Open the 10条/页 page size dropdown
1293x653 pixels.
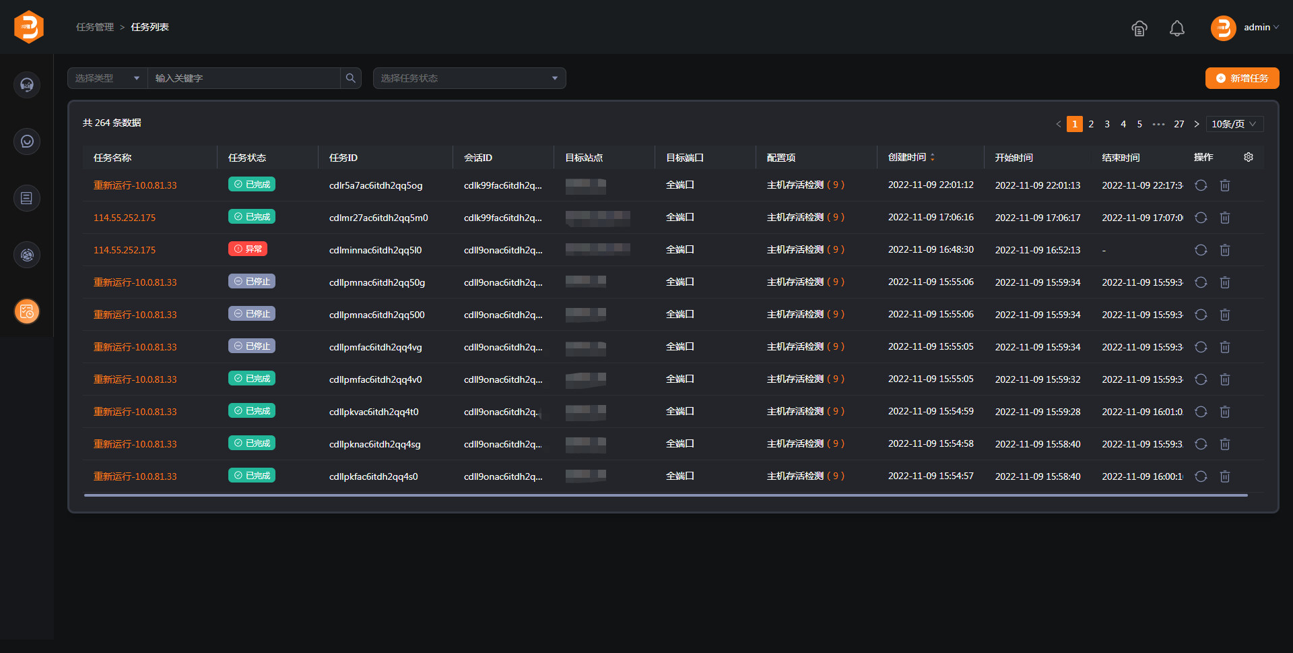click(x=1234, y=124)
